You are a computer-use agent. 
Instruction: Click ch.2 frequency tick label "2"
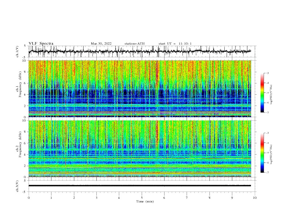click(x=25, y=166)
